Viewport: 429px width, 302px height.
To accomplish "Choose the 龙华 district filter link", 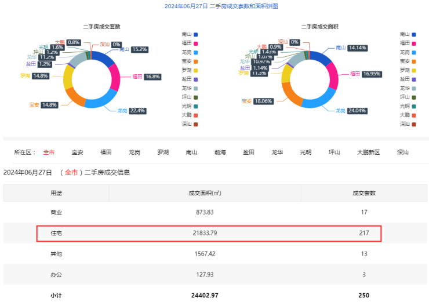I will (x=278, y=152).
